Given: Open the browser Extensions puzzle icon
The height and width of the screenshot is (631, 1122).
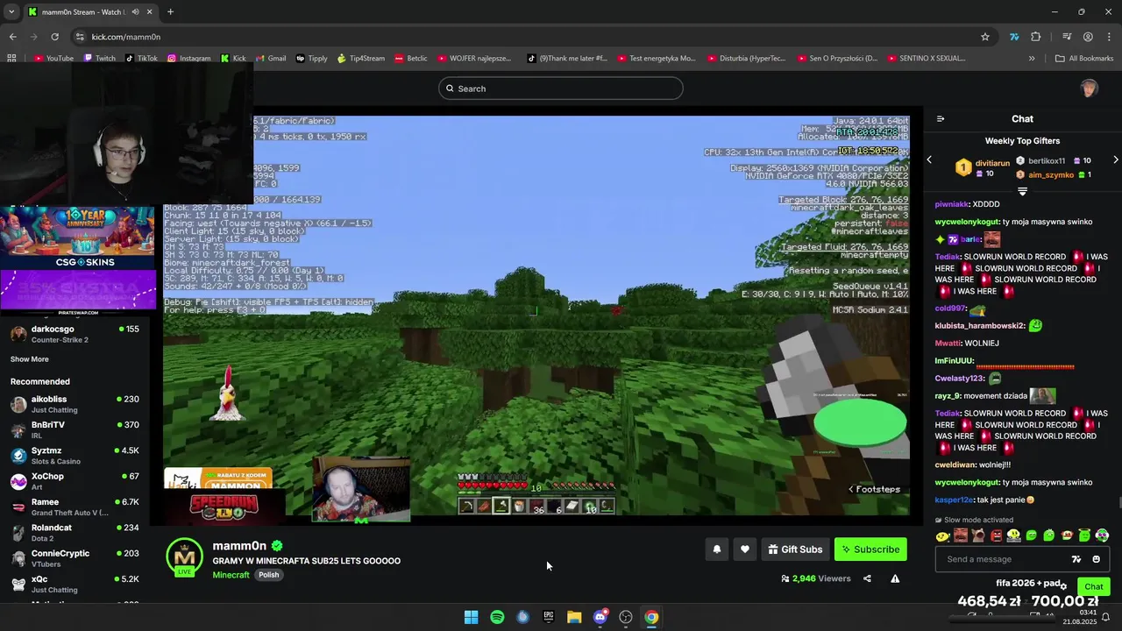Looking at the screenshot, I should click(x=1036, y=37).
